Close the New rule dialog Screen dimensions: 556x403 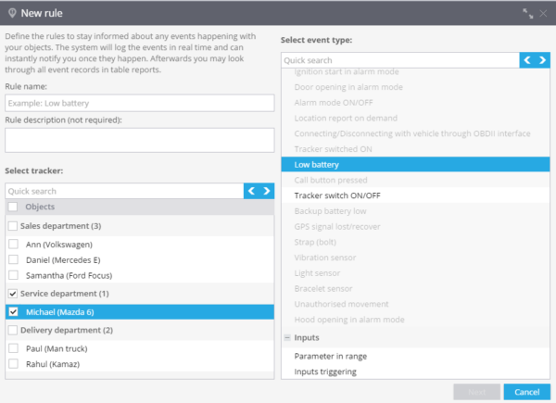point(543,14)
